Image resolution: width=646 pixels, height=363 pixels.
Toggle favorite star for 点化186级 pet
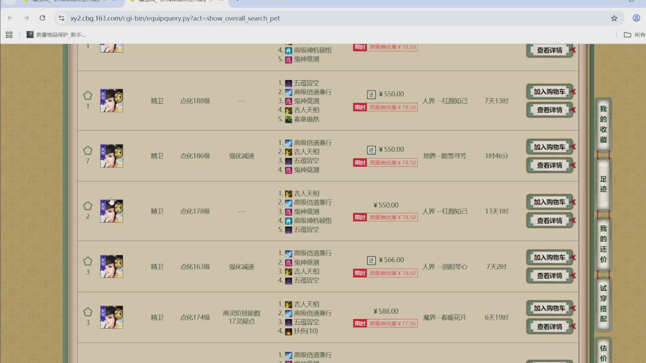88,151
